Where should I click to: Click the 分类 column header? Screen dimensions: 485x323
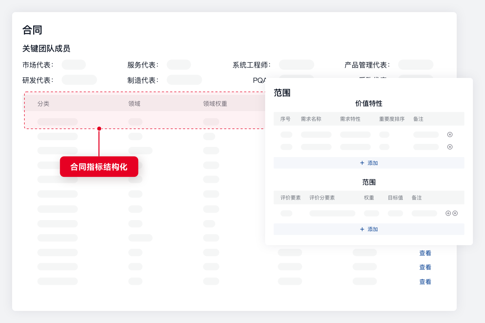[43, 104]
